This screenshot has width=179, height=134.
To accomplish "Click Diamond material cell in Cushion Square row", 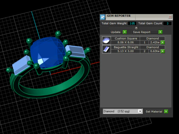I will (x=153, y=38).
